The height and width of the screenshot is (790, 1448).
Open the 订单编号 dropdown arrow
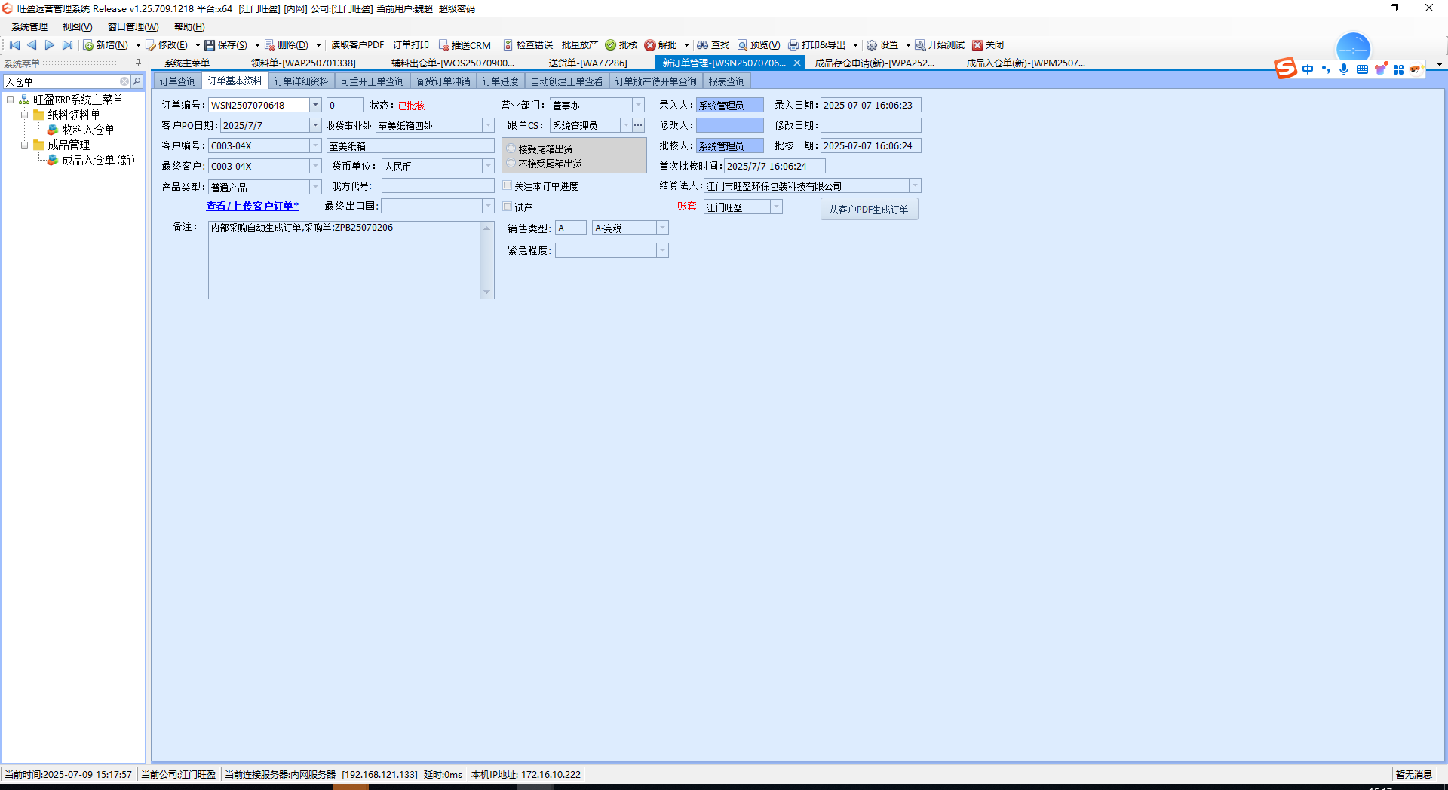click(316, 105)
